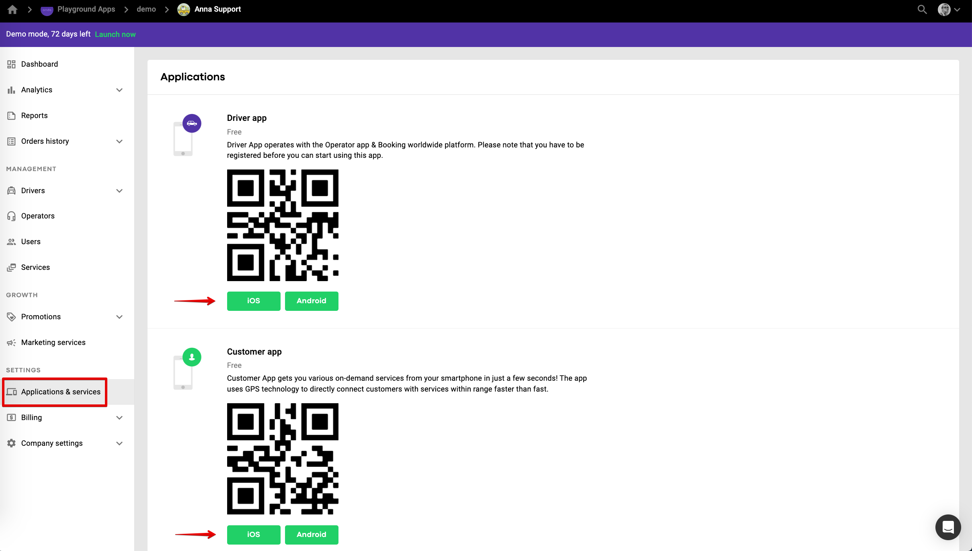Select the Marketing services megaphone icon
The width and height of the screenshot is (972, 551).
[x=11, y=343]
